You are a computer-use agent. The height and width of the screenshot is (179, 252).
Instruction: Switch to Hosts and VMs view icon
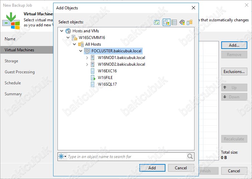pos(166,22)
